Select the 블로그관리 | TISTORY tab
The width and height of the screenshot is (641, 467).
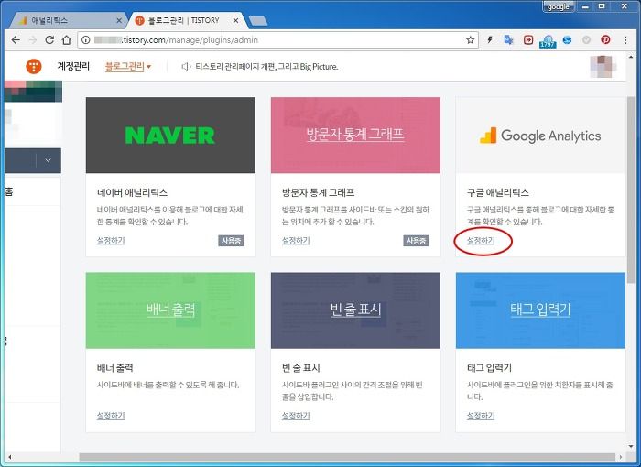184,20
